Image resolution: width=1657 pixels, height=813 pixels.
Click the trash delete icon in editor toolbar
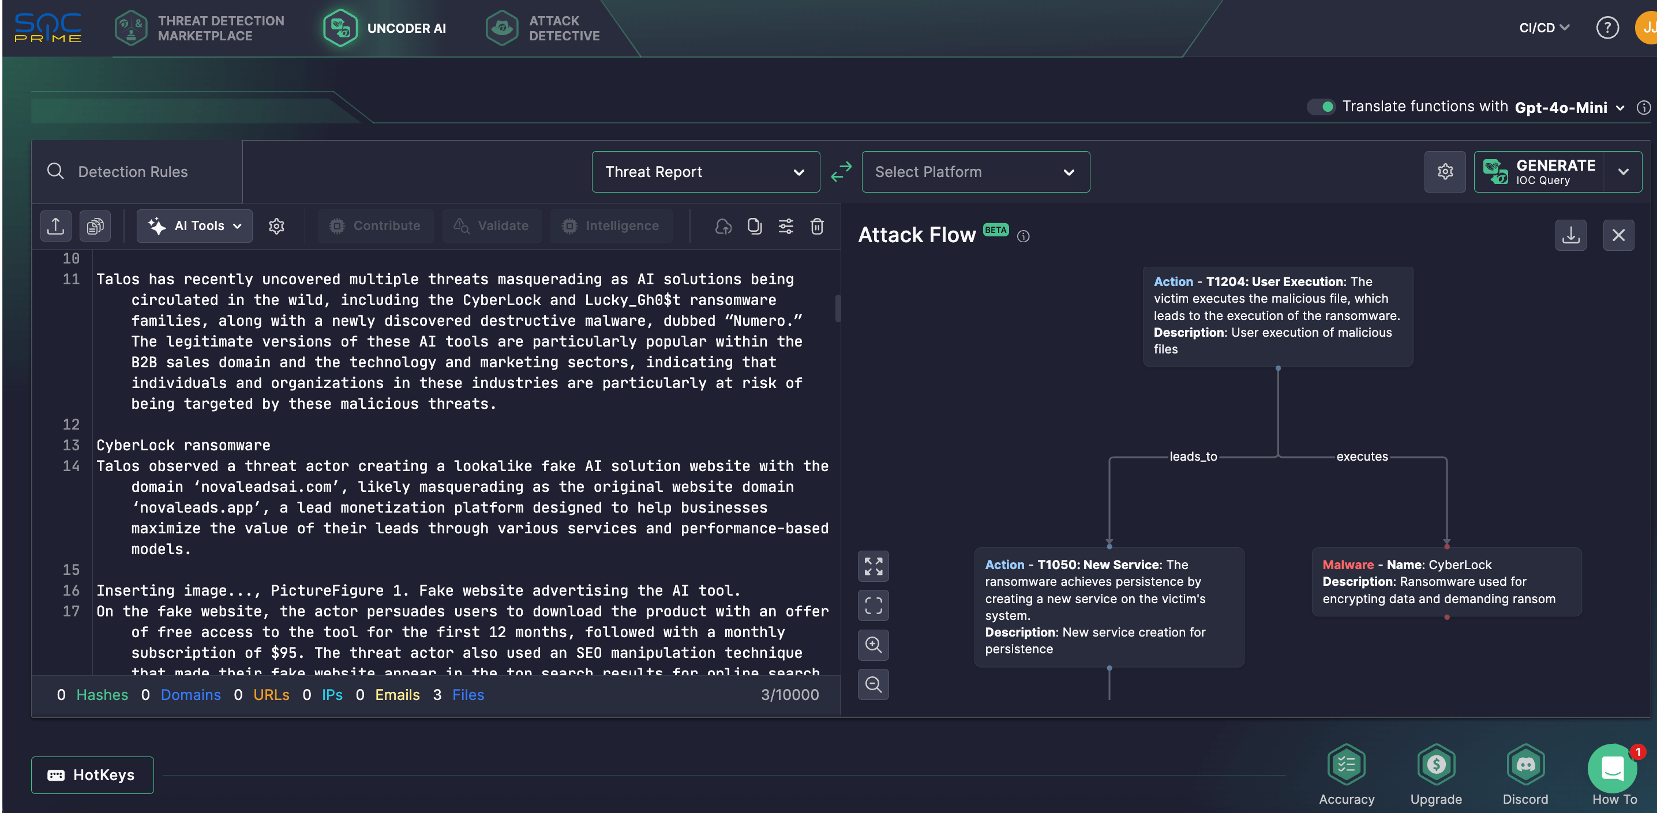click(817, 225)
